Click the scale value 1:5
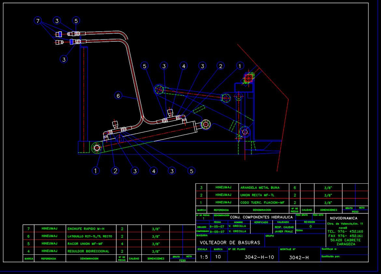Screen dimensions: 381x274 coord(204,257)
